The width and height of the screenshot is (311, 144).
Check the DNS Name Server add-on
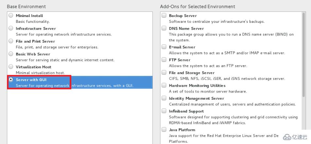pos(164,28)
